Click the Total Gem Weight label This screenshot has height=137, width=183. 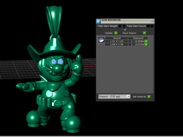(108, 26)
